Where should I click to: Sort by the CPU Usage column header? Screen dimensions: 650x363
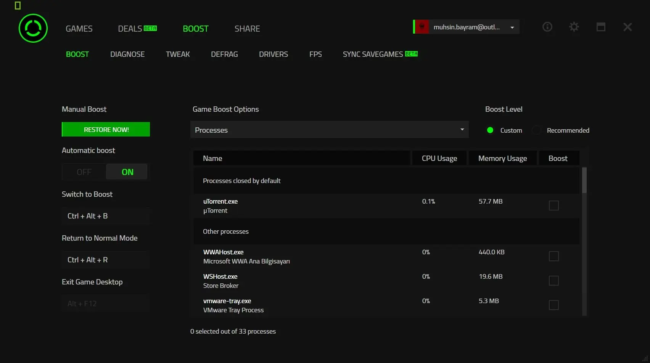click(439, 158)
